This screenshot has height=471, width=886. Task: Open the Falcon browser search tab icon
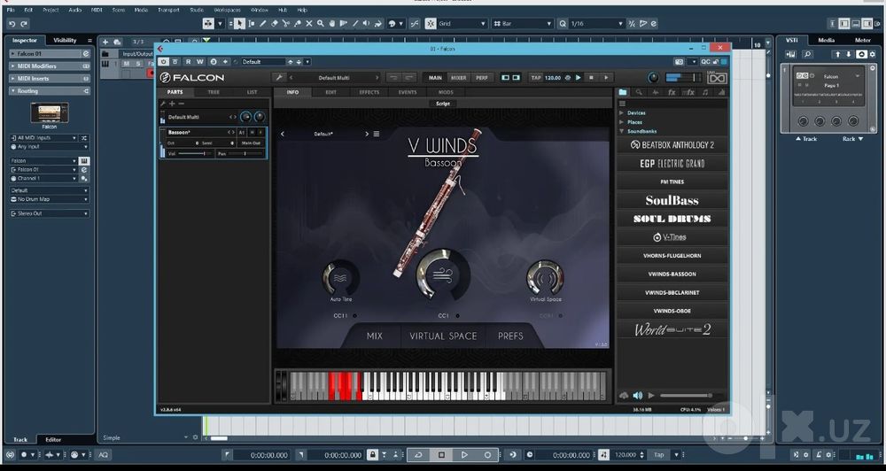coord(639,92)
